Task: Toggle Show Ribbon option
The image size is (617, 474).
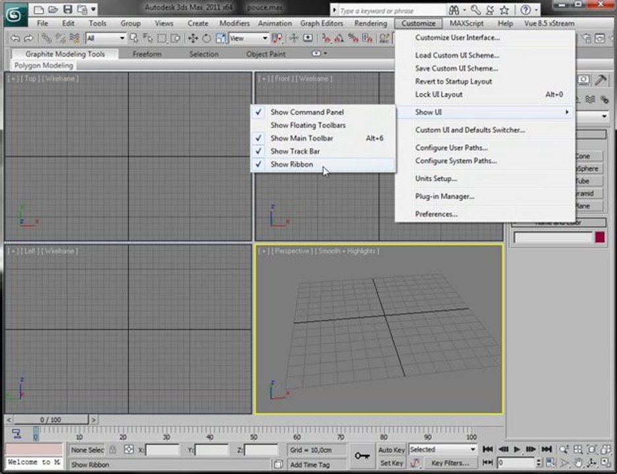Action: point(324,165)
